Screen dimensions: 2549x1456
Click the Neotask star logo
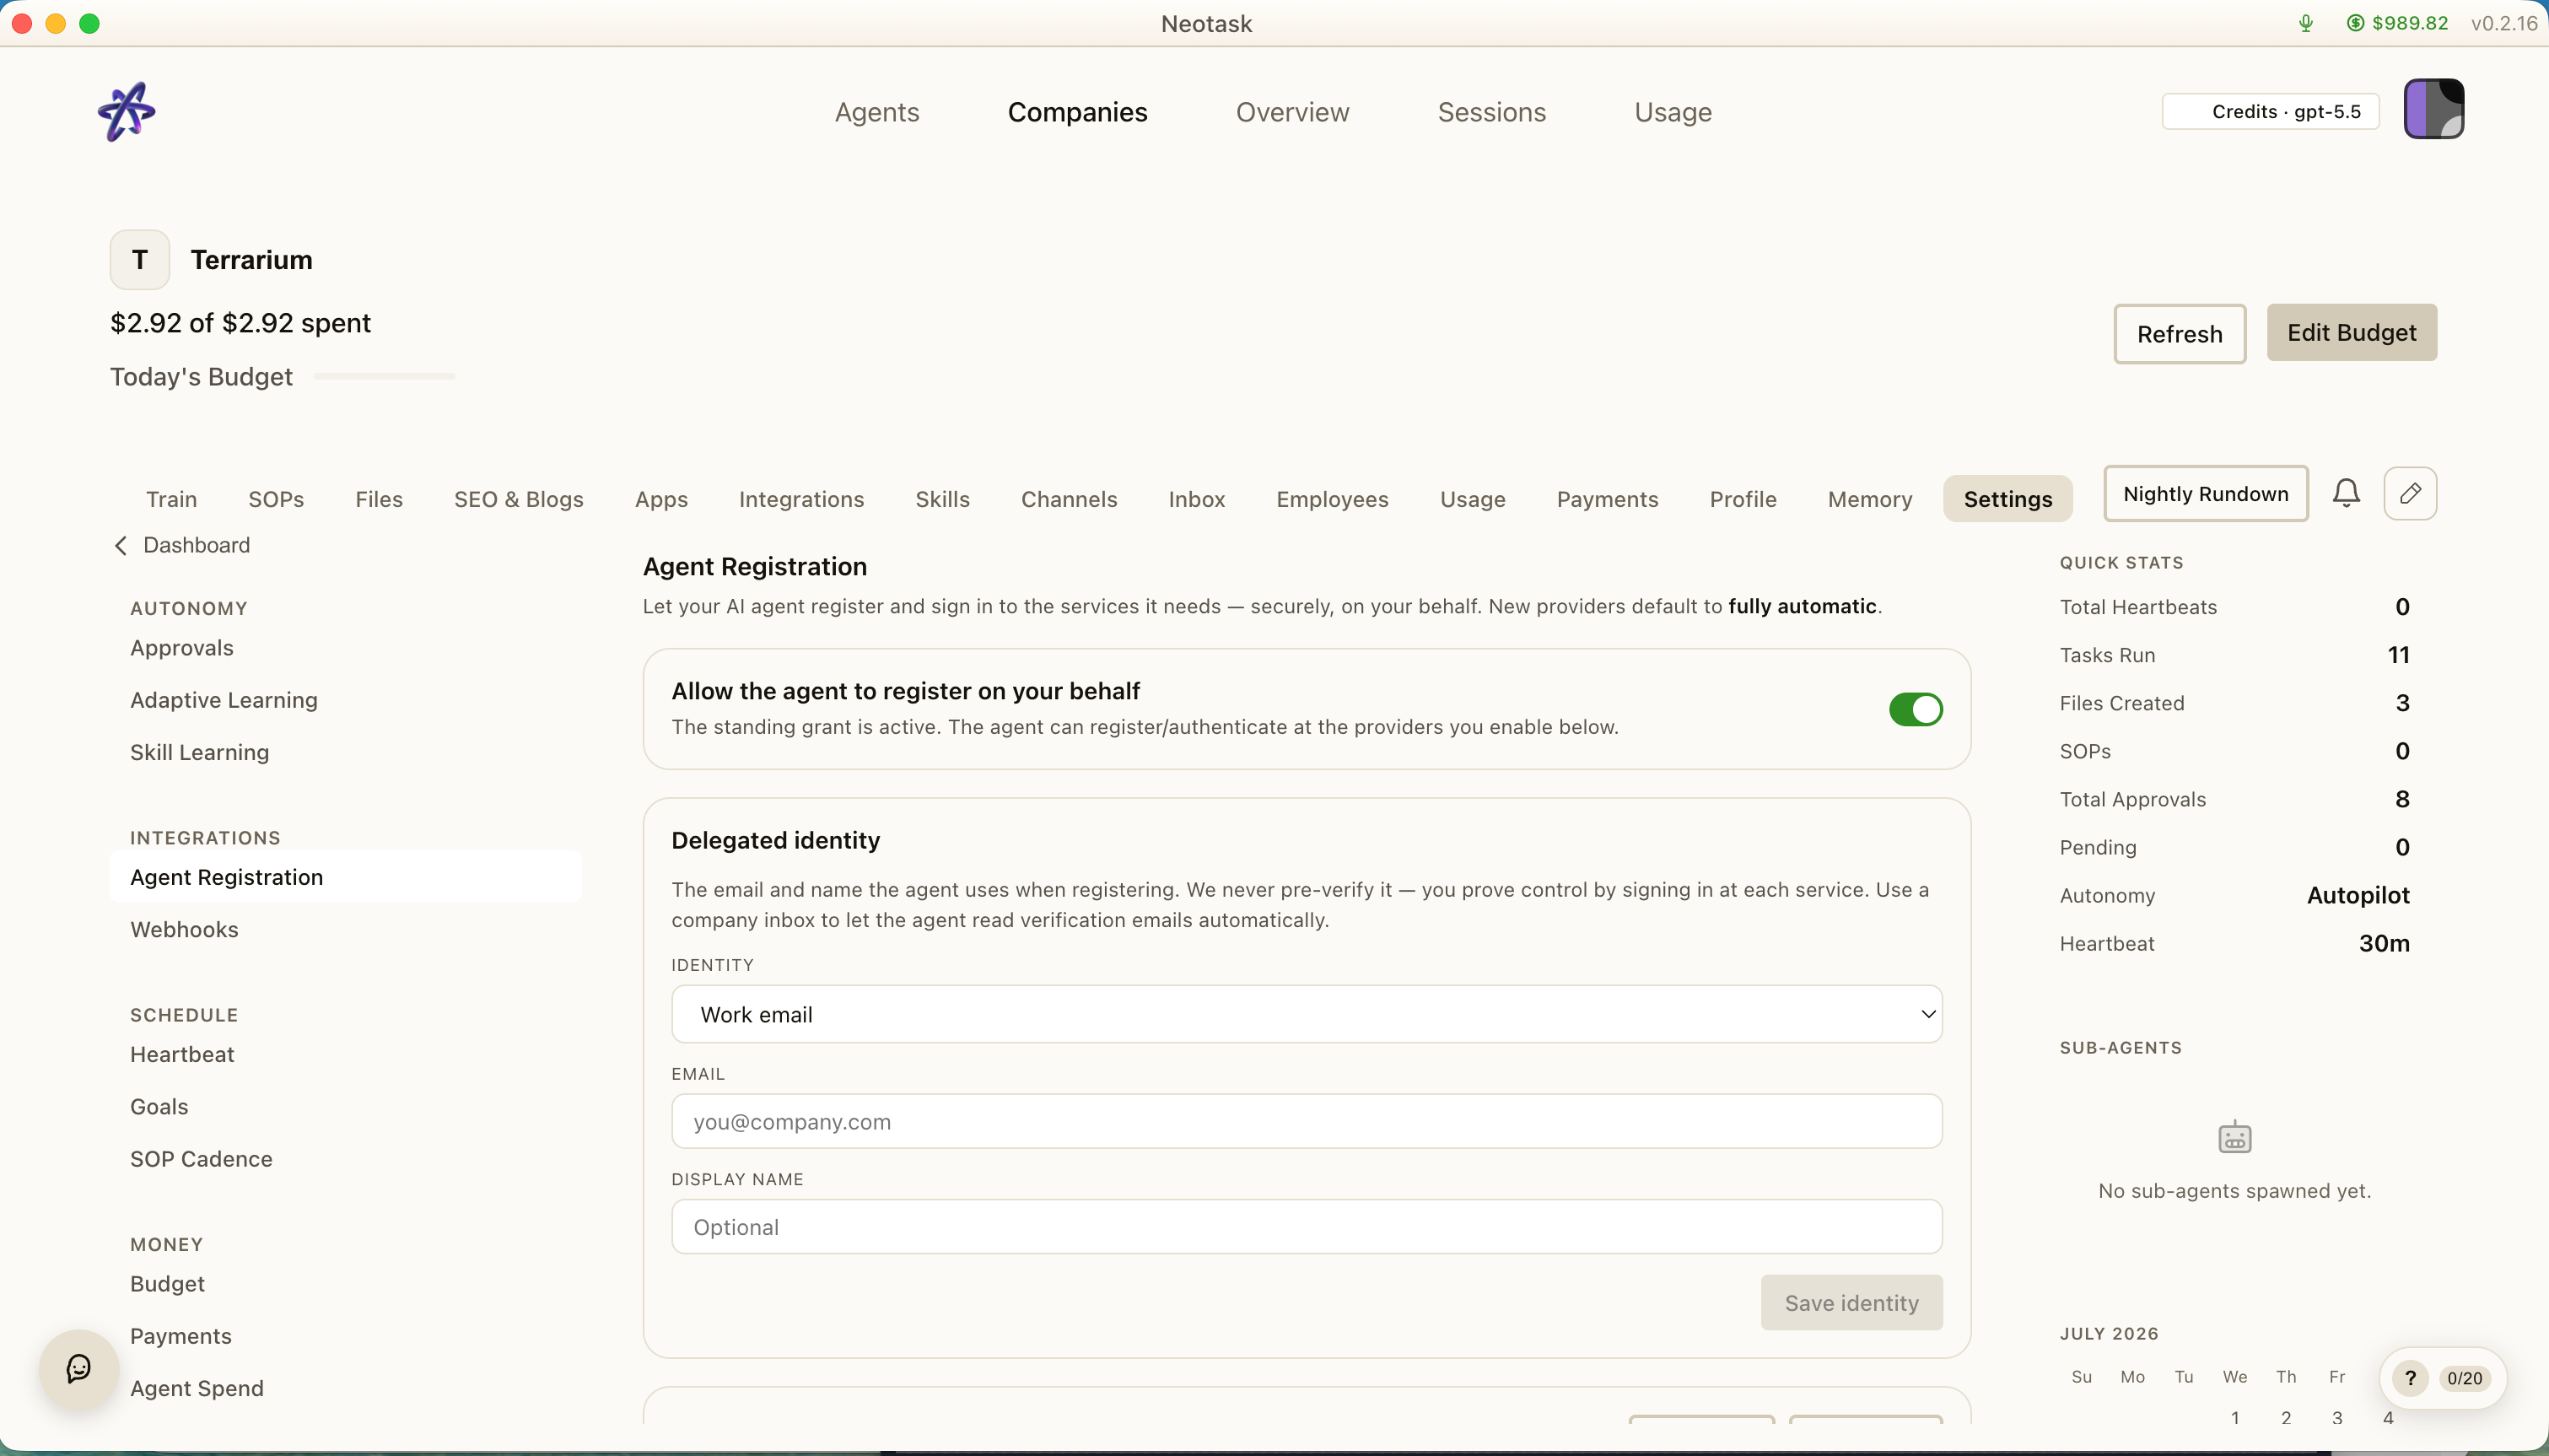point(127,111)
